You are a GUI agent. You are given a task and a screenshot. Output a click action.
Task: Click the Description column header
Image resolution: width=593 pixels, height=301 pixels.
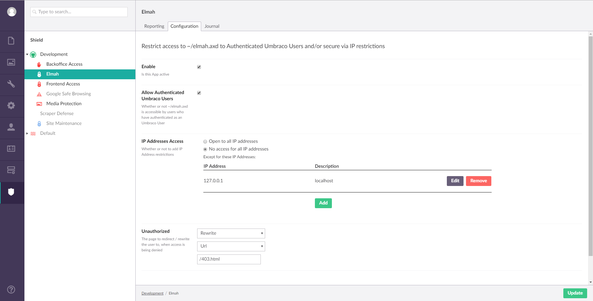[327, 166]
